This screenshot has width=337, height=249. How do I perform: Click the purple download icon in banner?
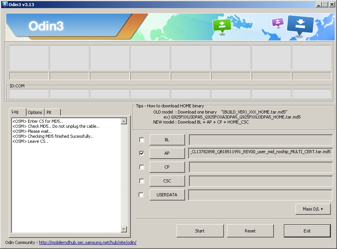(x=277, y=22)
